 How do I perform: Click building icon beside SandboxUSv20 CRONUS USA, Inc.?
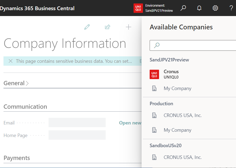point(154,157)
